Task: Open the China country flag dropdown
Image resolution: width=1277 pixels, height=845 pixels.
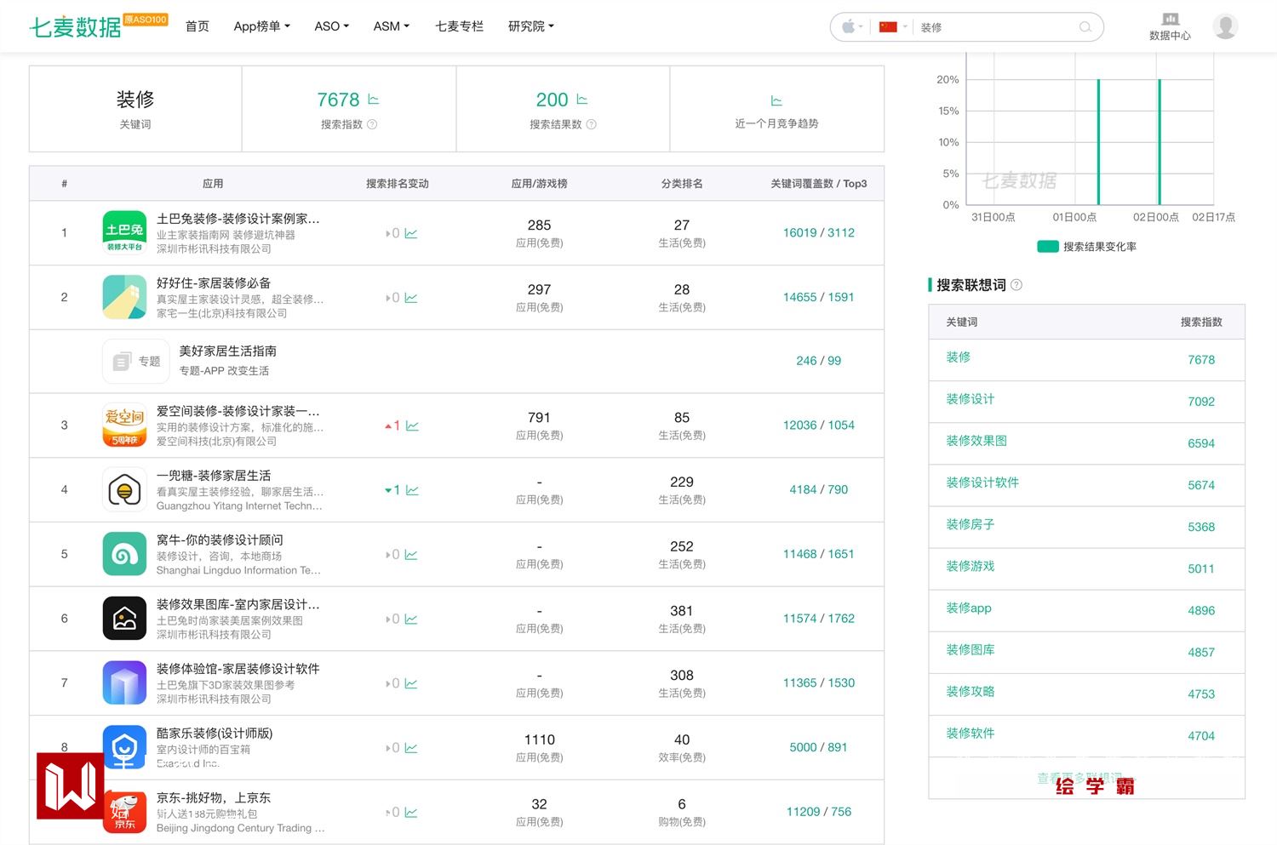Action: (x=893, y=27)
